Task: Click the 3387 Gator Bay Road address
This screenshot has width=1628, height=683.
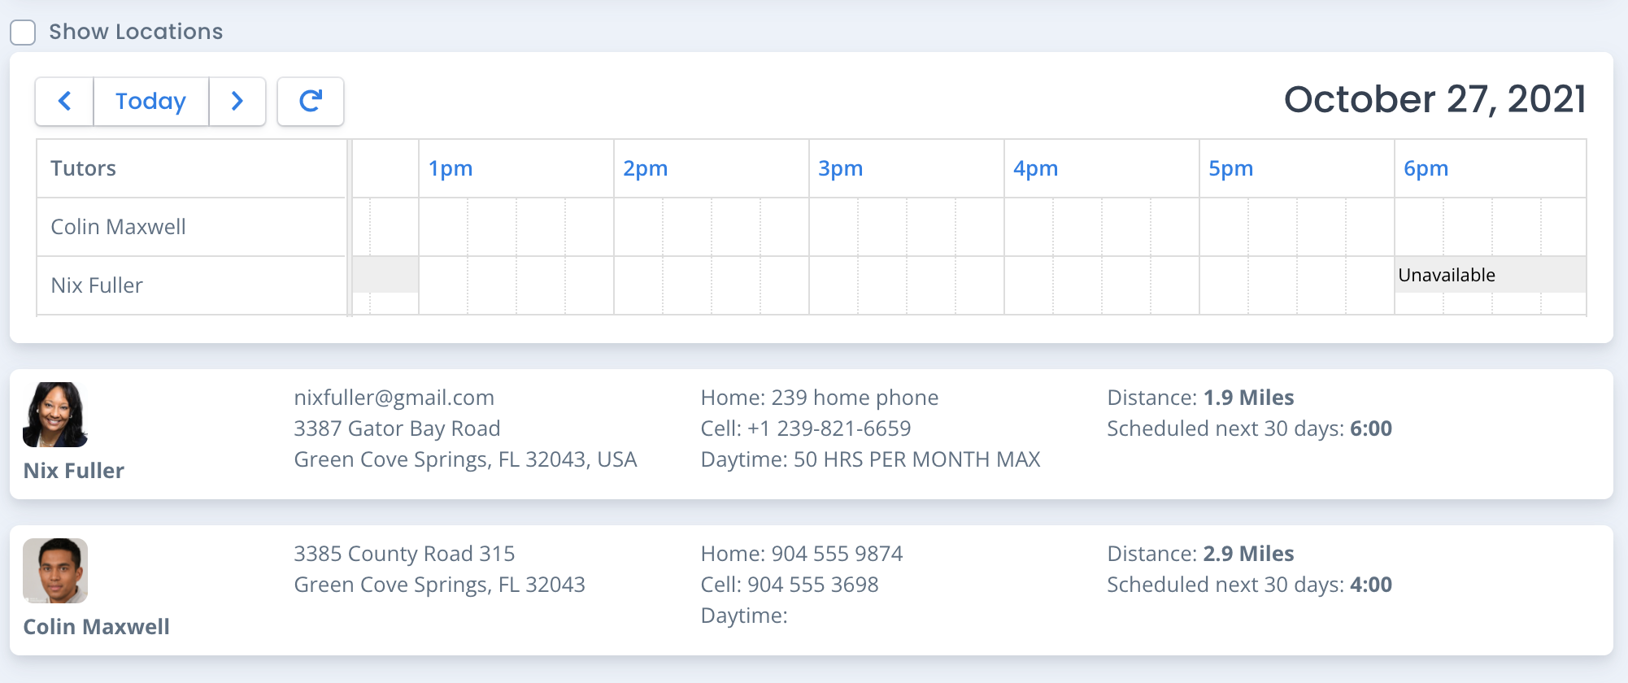Action: point(397,429)
